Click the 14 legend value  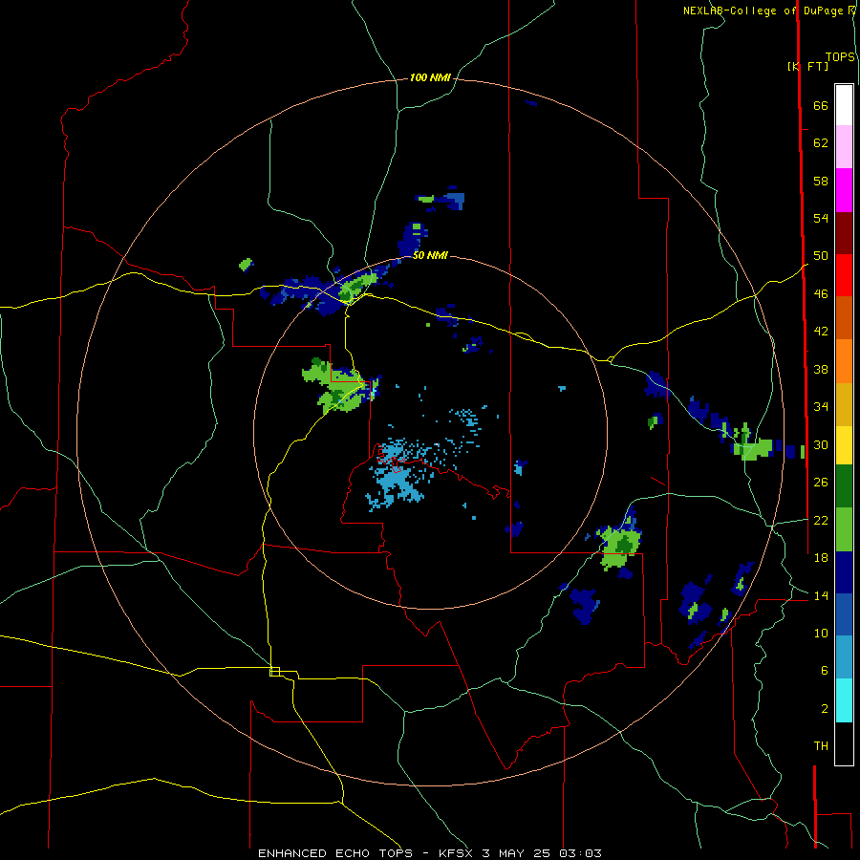(821, 595)
